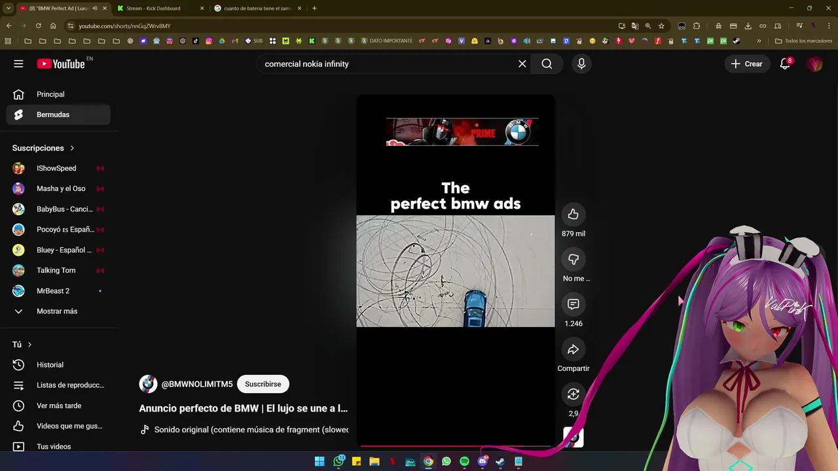
Task: Open the account avatar menu
Action: [814, 63]
